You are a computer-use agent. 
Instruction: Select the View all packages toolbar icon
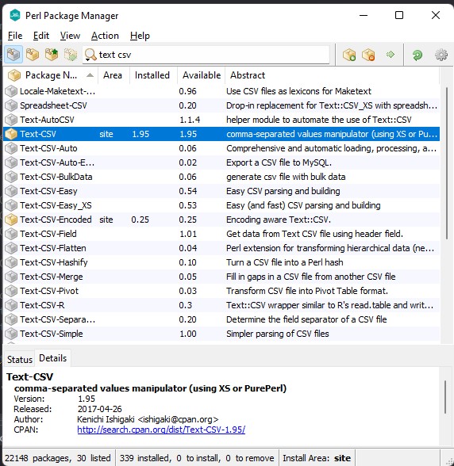(x=13, y=55)
